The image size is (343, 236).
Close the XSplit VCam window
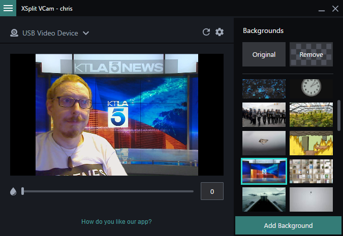point(335,9)
